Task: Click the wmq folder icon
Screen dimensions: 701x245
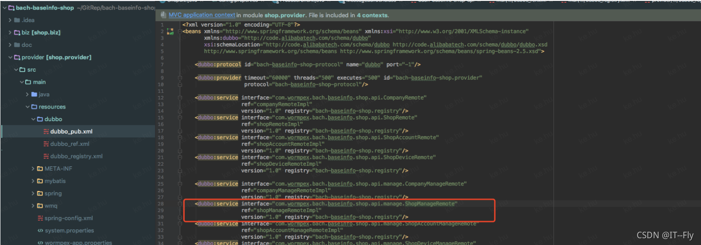Action: click(x=40, y=206)
